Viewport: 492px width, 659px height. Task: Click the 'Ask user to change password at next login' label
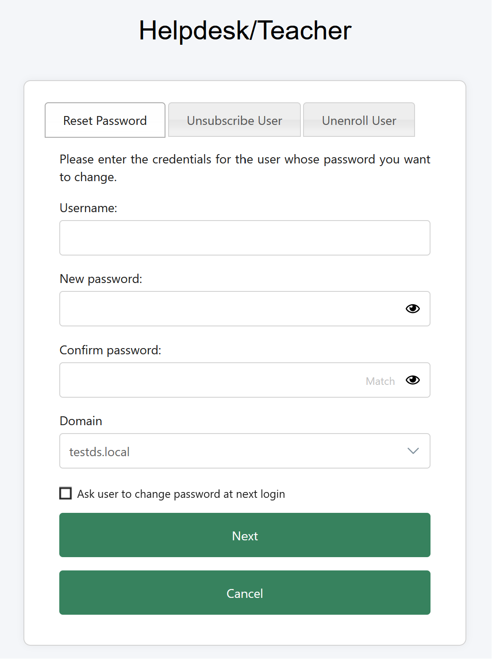coord(181,494)
